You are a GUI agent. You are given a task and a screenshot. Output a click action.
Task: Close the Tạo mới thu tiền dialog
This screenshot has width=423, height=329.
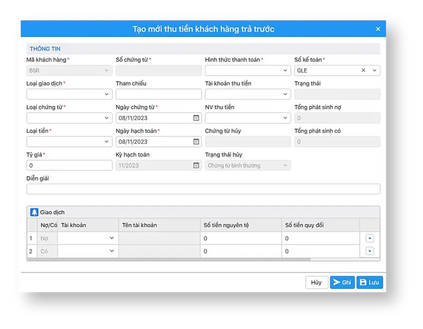378,29
